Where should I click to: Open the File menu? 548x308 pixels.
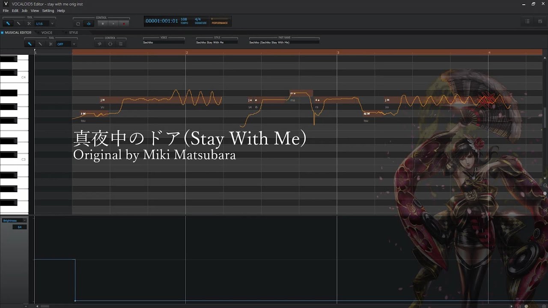pyautogui.click(x=6, y=11)
